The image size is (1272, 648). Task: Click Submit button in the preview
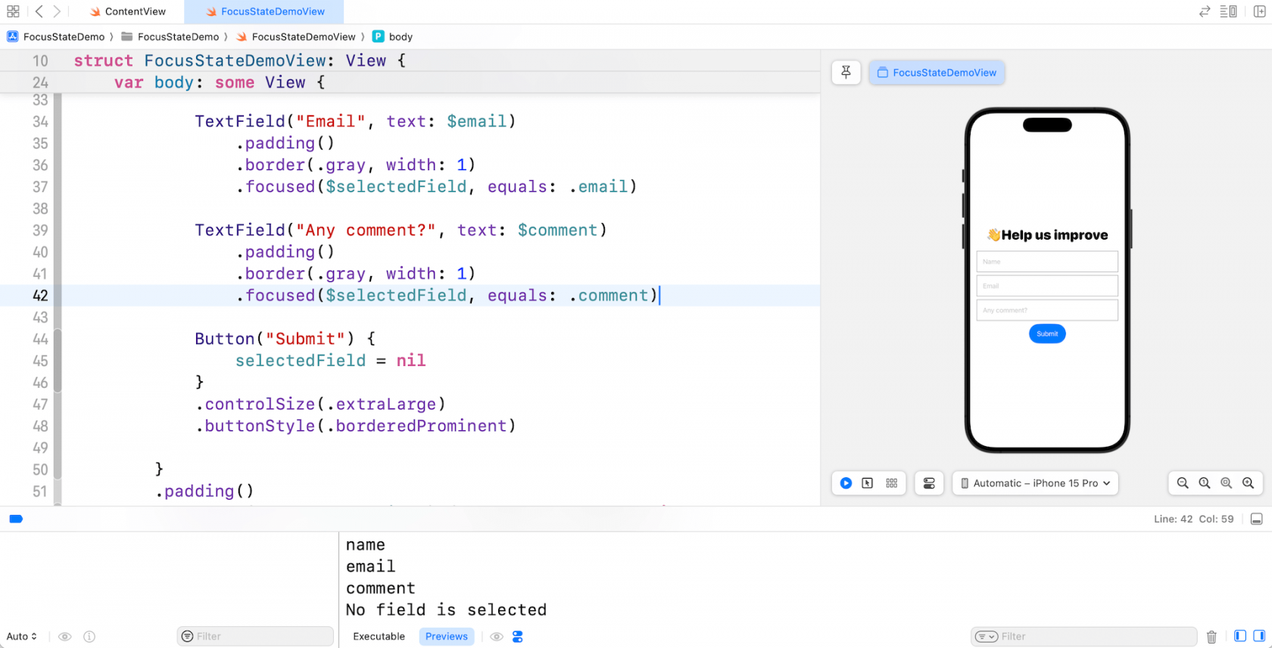pyautogui.click(x=1047, y=333)
